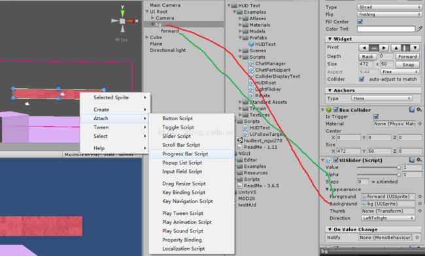Open the Flip Nothing dropdown
425x256 pixels.
(389, 14)
